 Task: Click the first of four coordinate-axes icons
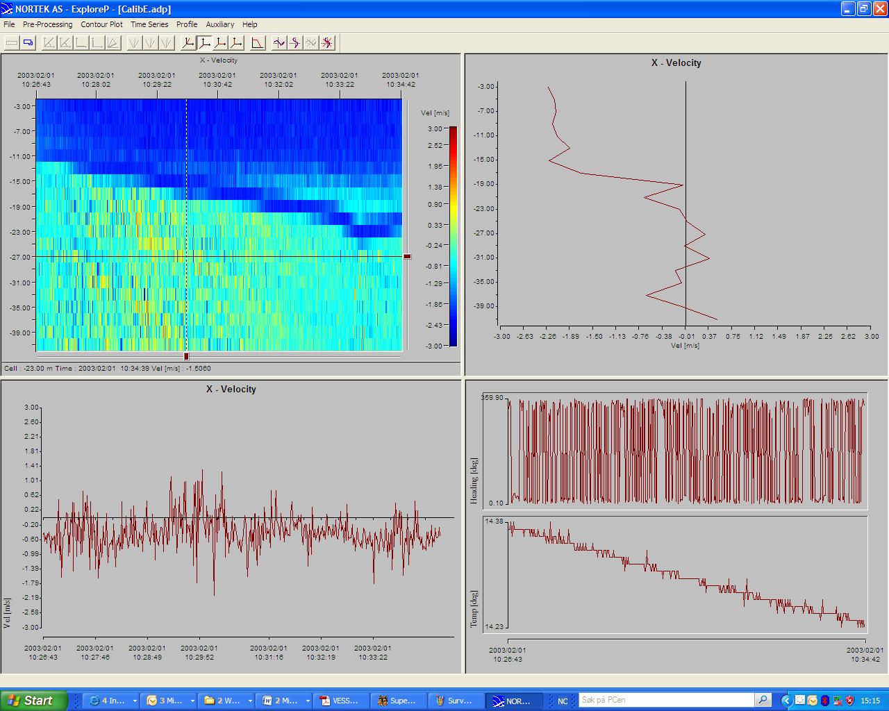(x=188, y=43)
